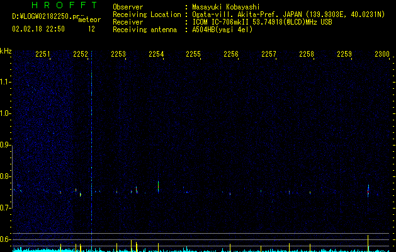Click the Receiving antenna label

(x=145, y=30)
